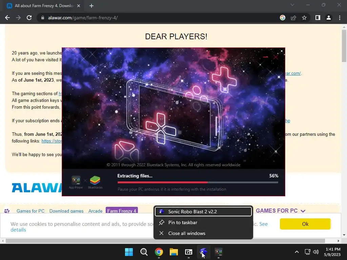Click the App Player logo in installer
347x260 pixels.
[76, 182]
